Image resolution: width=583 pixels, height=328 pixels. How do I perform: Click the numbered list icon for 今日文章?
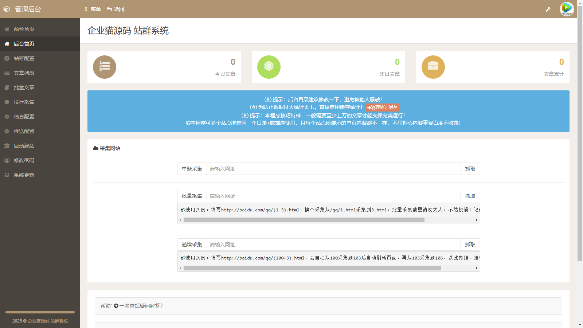(105, 67)
